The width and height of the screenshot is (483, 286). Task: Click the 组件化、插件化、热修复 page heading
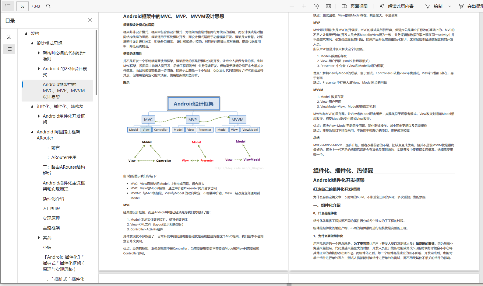[343, 171]
